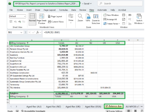The image size is (150, 112).
Task: Open Custom Views dialog
Action: [56, 22]
